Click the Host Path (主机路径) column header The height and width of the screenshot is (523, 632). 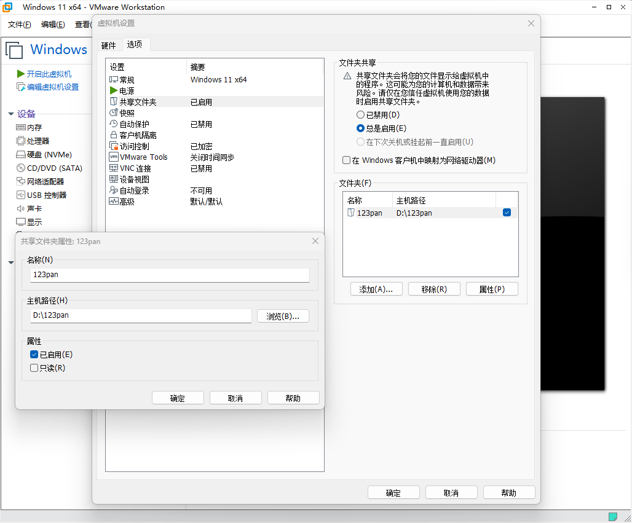(x=444, y=200)
